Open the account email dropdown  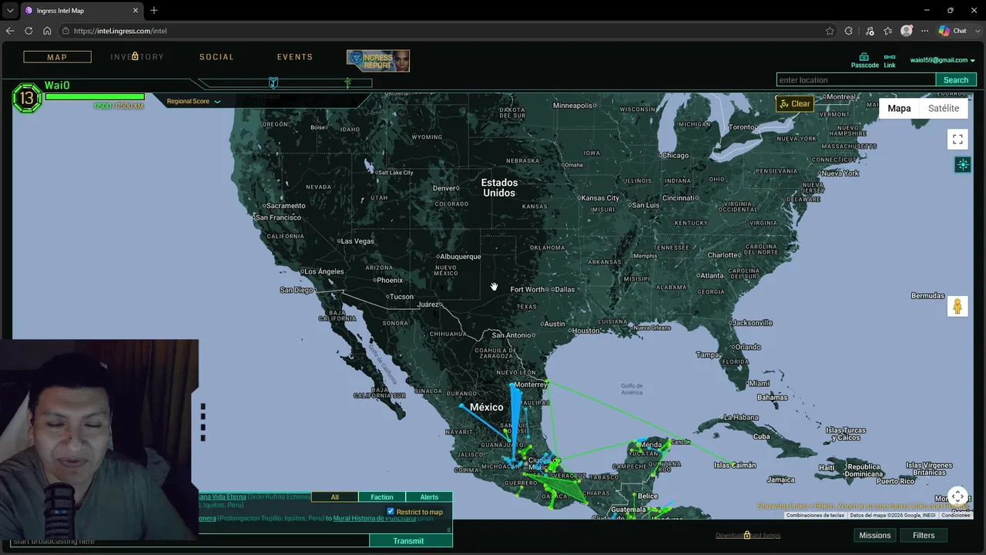tap(942, 60)
